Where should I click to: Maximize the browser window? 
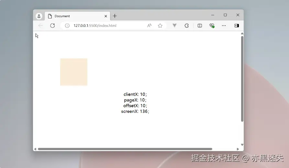(x=225, y=15)
